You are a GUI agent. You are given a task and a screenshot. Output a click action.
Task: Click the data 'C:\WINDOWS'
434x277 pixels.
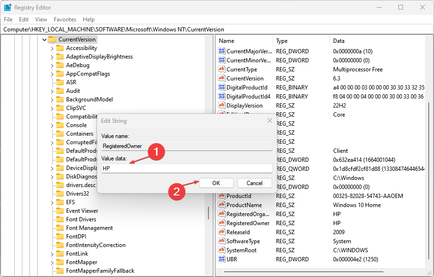click(x=350, y=250)
